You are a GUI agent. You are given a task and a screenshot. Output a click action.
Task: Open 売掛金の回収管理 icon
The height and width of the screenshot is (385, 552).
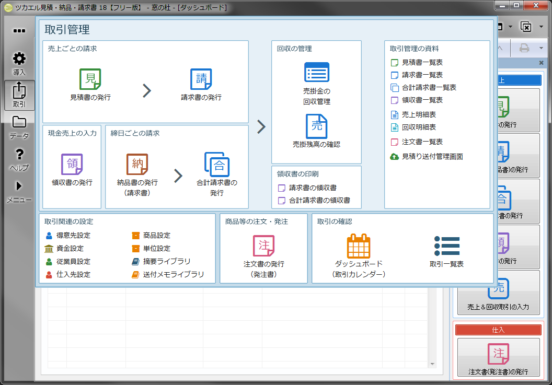316,72
